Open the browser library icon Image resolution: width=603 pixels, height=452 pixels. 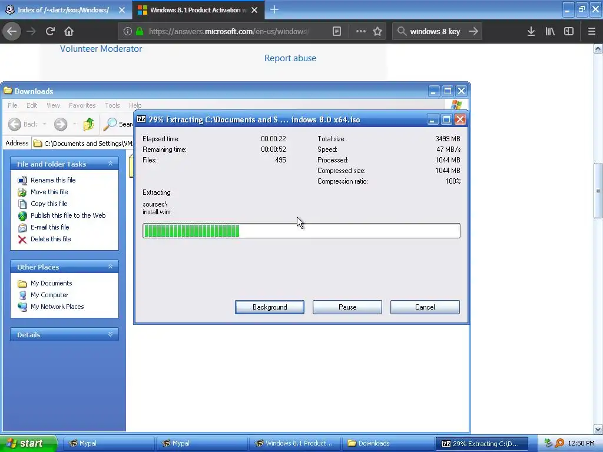click(550, 31)
